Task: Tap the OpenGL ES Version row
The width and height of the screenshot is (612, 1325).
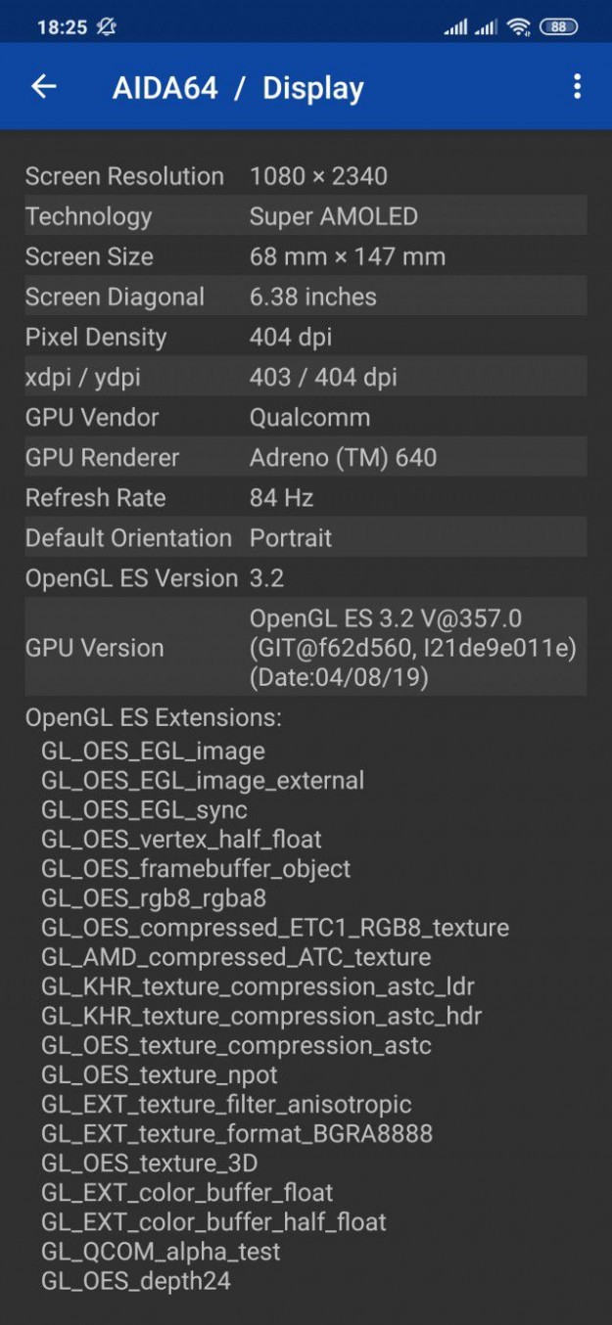Action: (306, 577)
